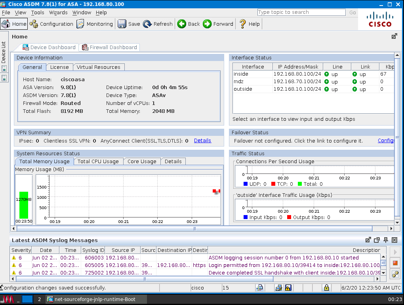This screenshot has width=404, height=305.
Task: Refresh ASDM with running configuration
Action: pos(158,24)
